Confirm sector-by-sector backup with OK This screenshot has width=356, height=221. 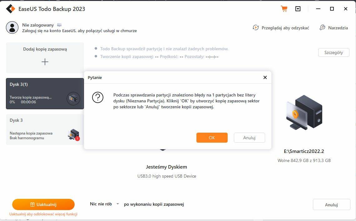212,138
